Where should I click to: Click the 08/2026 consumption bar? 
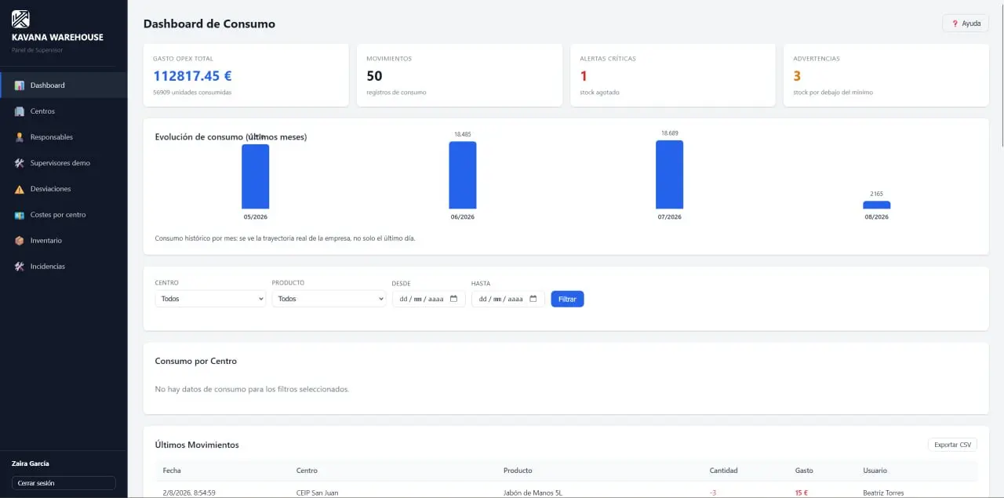tap(877, 205)
